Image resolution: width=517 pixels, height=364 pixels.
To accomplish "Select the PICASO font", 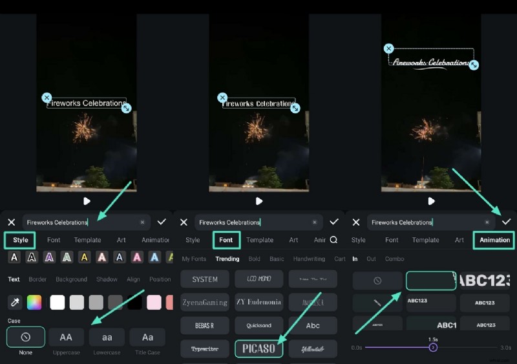I will [258, 349].
